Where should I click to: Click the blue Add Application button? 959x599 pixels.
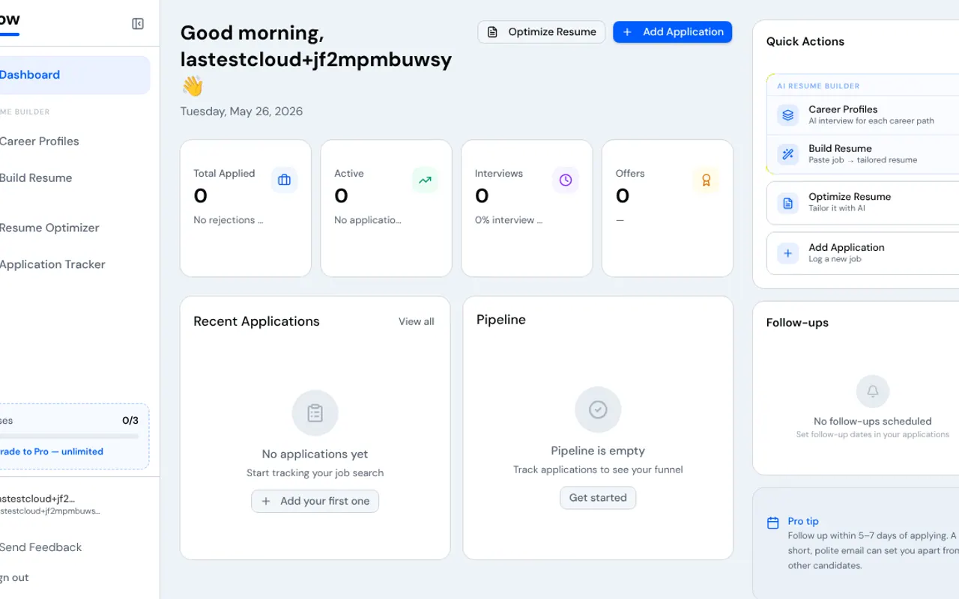tap(672, 32)
